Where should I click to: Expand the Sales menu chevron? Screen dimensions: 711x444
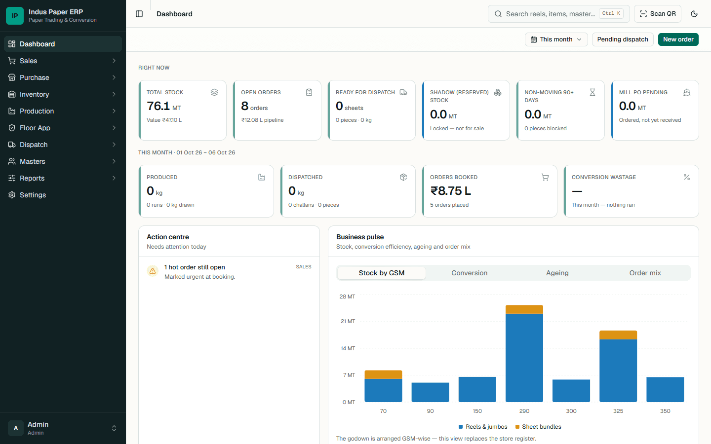pos(114,61)
